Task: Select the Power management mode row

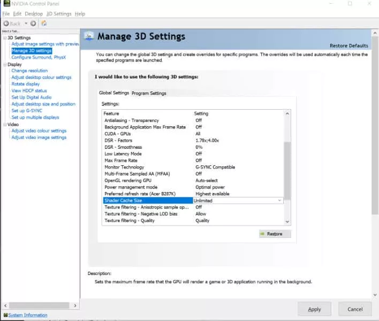Action: 193,187
